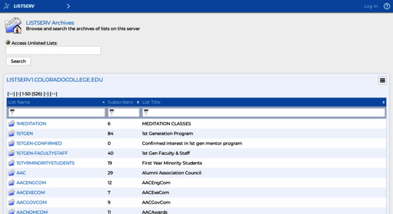The width and height of the screenshot is (393, 214).
Task: Click the folder icon beside 1STGEN
Action: coord(12,134)
